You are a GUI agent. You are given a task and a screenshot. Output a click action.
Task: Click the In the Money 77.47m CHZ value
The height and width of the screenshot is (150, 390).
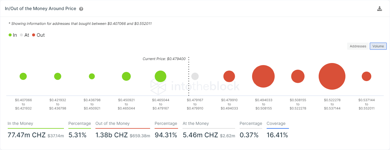click(26, 135)
